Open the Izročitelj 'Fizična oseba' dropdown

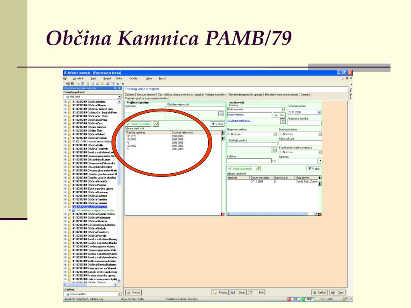click(283, 109)
